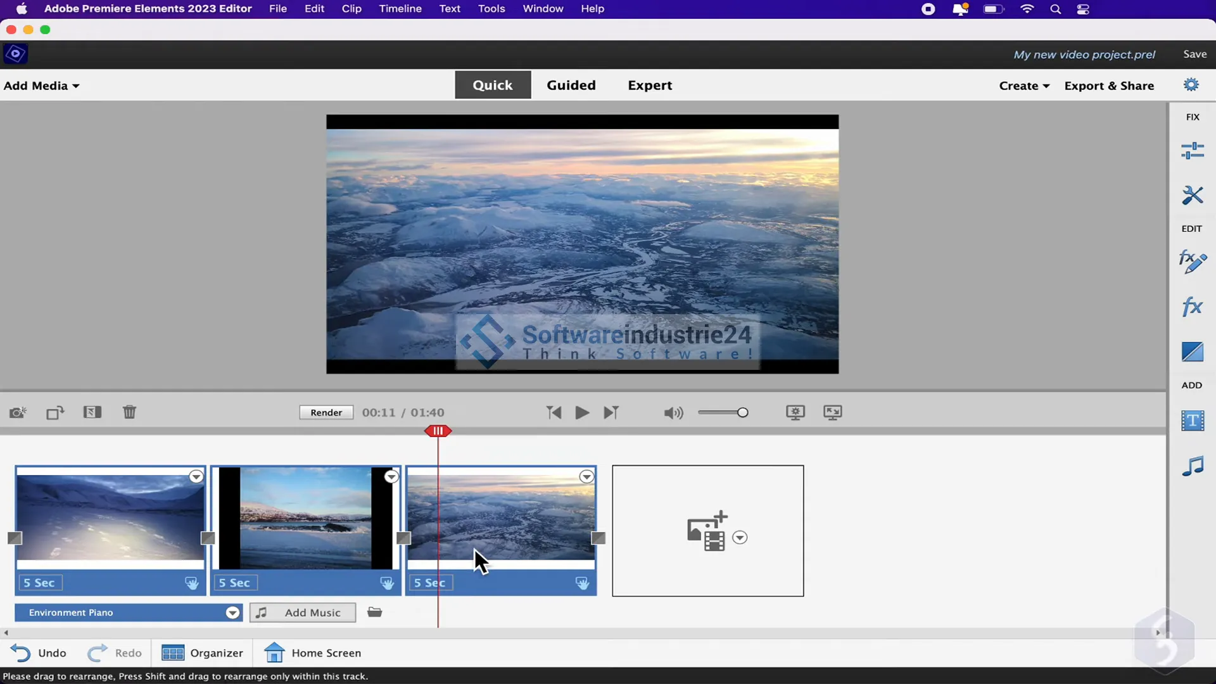1216x684 pixels.
Task: Open the Titles and Text panel
Action: 1192,421
